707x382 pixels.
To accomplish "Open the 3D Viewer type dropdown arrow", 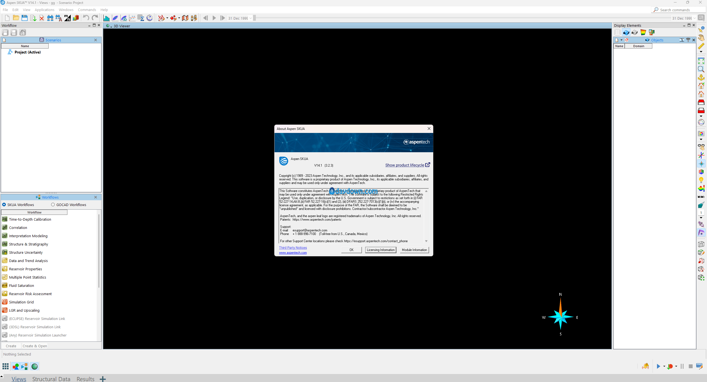I will 111,27.
